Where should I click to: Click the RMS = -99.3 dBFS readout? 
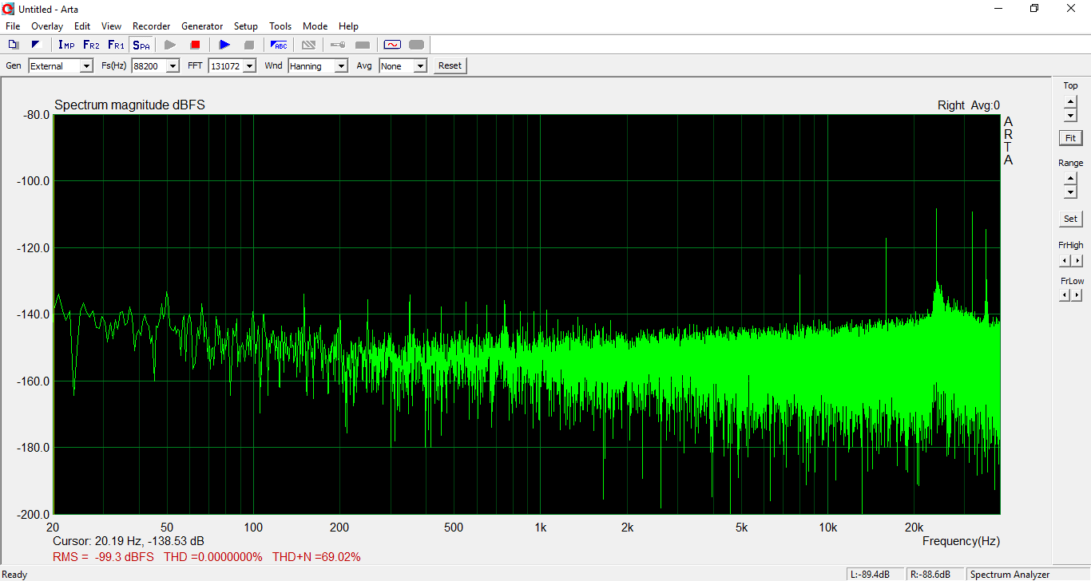coord(103,557)
